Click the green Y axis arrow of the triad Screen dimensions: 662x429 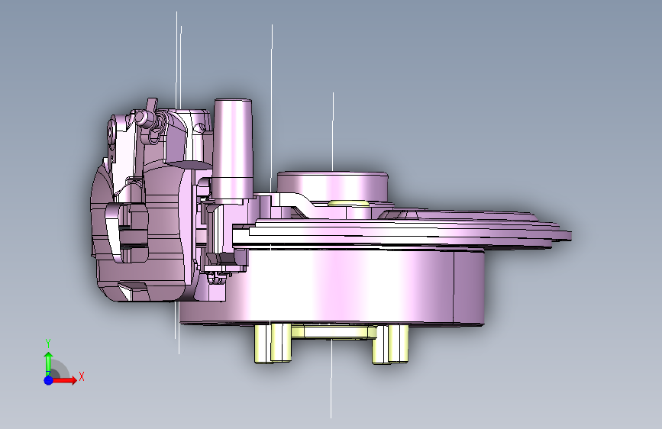pyautogui.click(x=49, y=363)
